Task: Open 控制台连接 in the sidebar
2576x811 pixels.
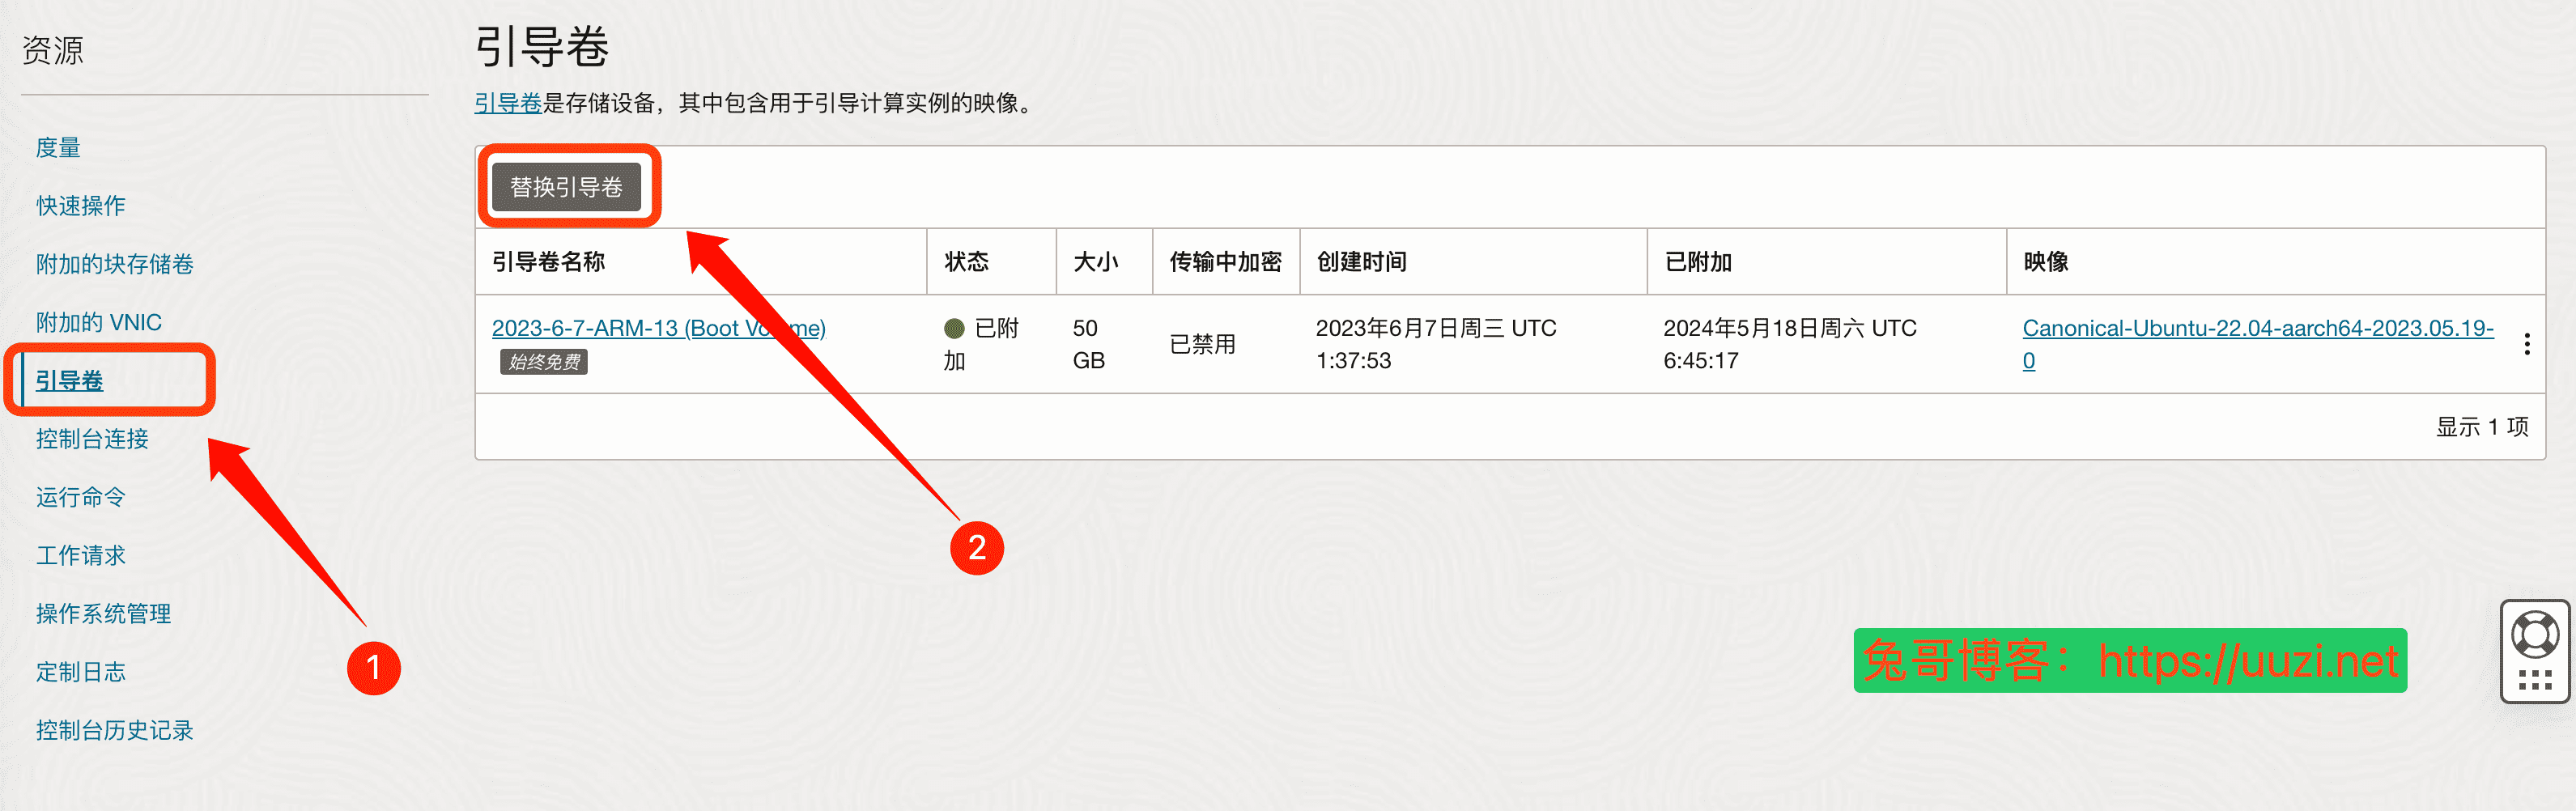Action: [92, 439]
